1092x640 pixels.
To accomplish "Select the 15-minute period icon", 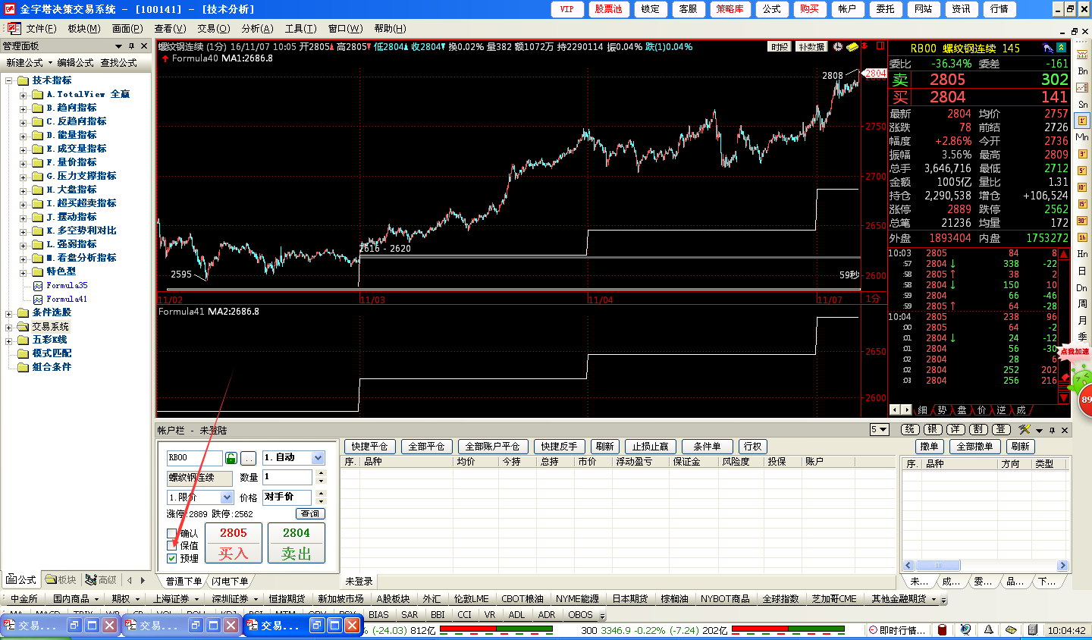I will [x=1082, y=204].
